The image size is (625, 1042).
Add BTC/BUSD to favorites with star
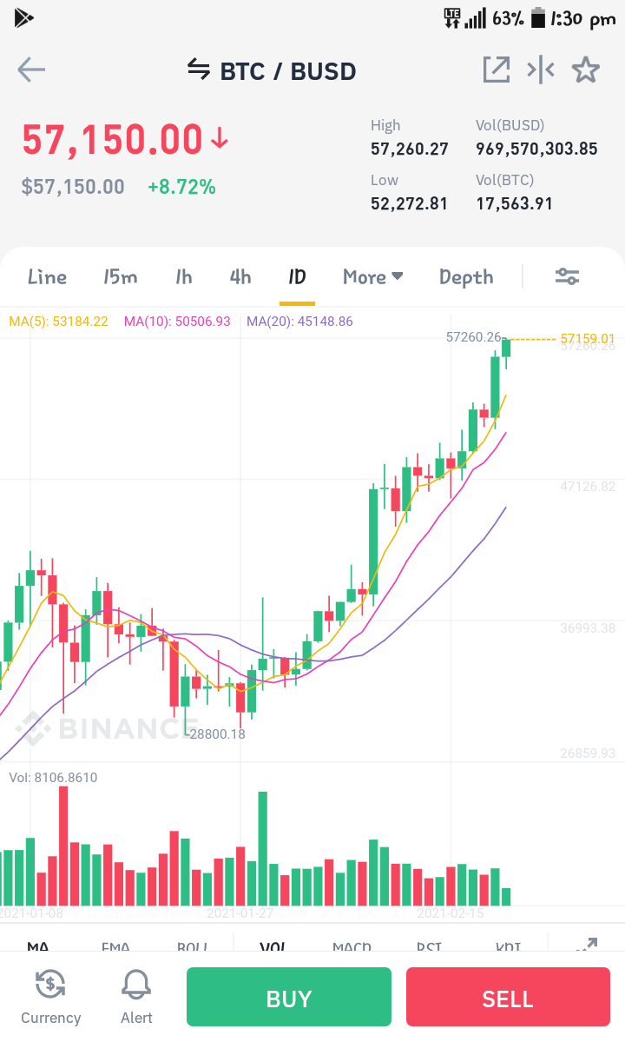tap(586, 70)
